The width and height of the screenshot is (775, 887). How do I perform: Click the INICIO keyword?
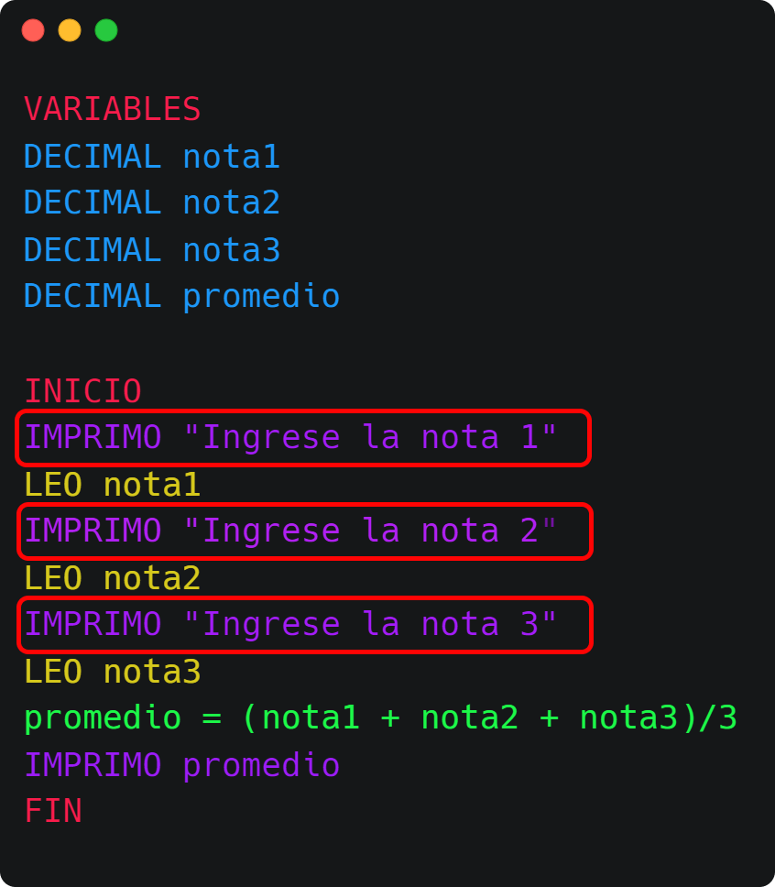coord(82,391)
